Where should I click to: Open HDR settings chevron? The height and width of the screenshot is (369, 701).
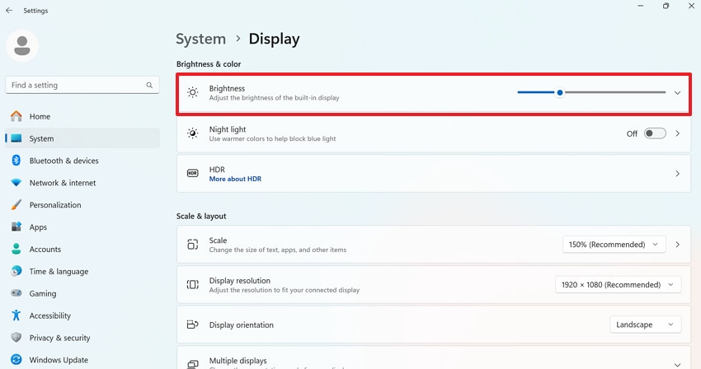click(677, 173)
